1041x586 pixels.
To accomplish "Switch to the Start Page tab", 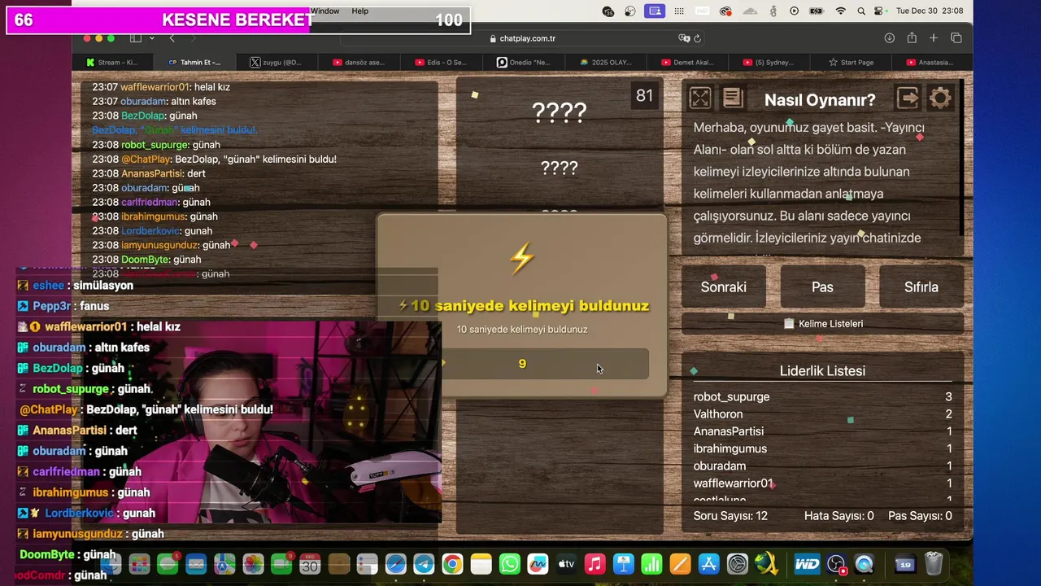I will click(852, 62).
